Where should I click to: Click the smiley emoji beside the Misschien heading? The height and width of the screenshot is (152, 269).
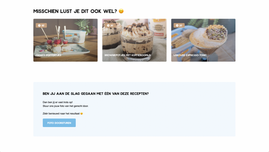click(x=121, y=11)
